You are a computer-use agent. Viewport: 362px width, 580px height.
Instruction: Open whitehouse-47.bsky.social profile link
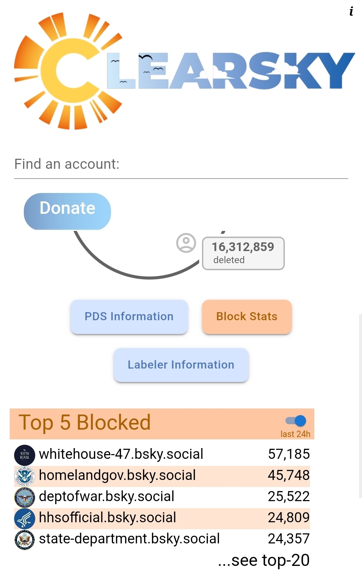[121, 454]
